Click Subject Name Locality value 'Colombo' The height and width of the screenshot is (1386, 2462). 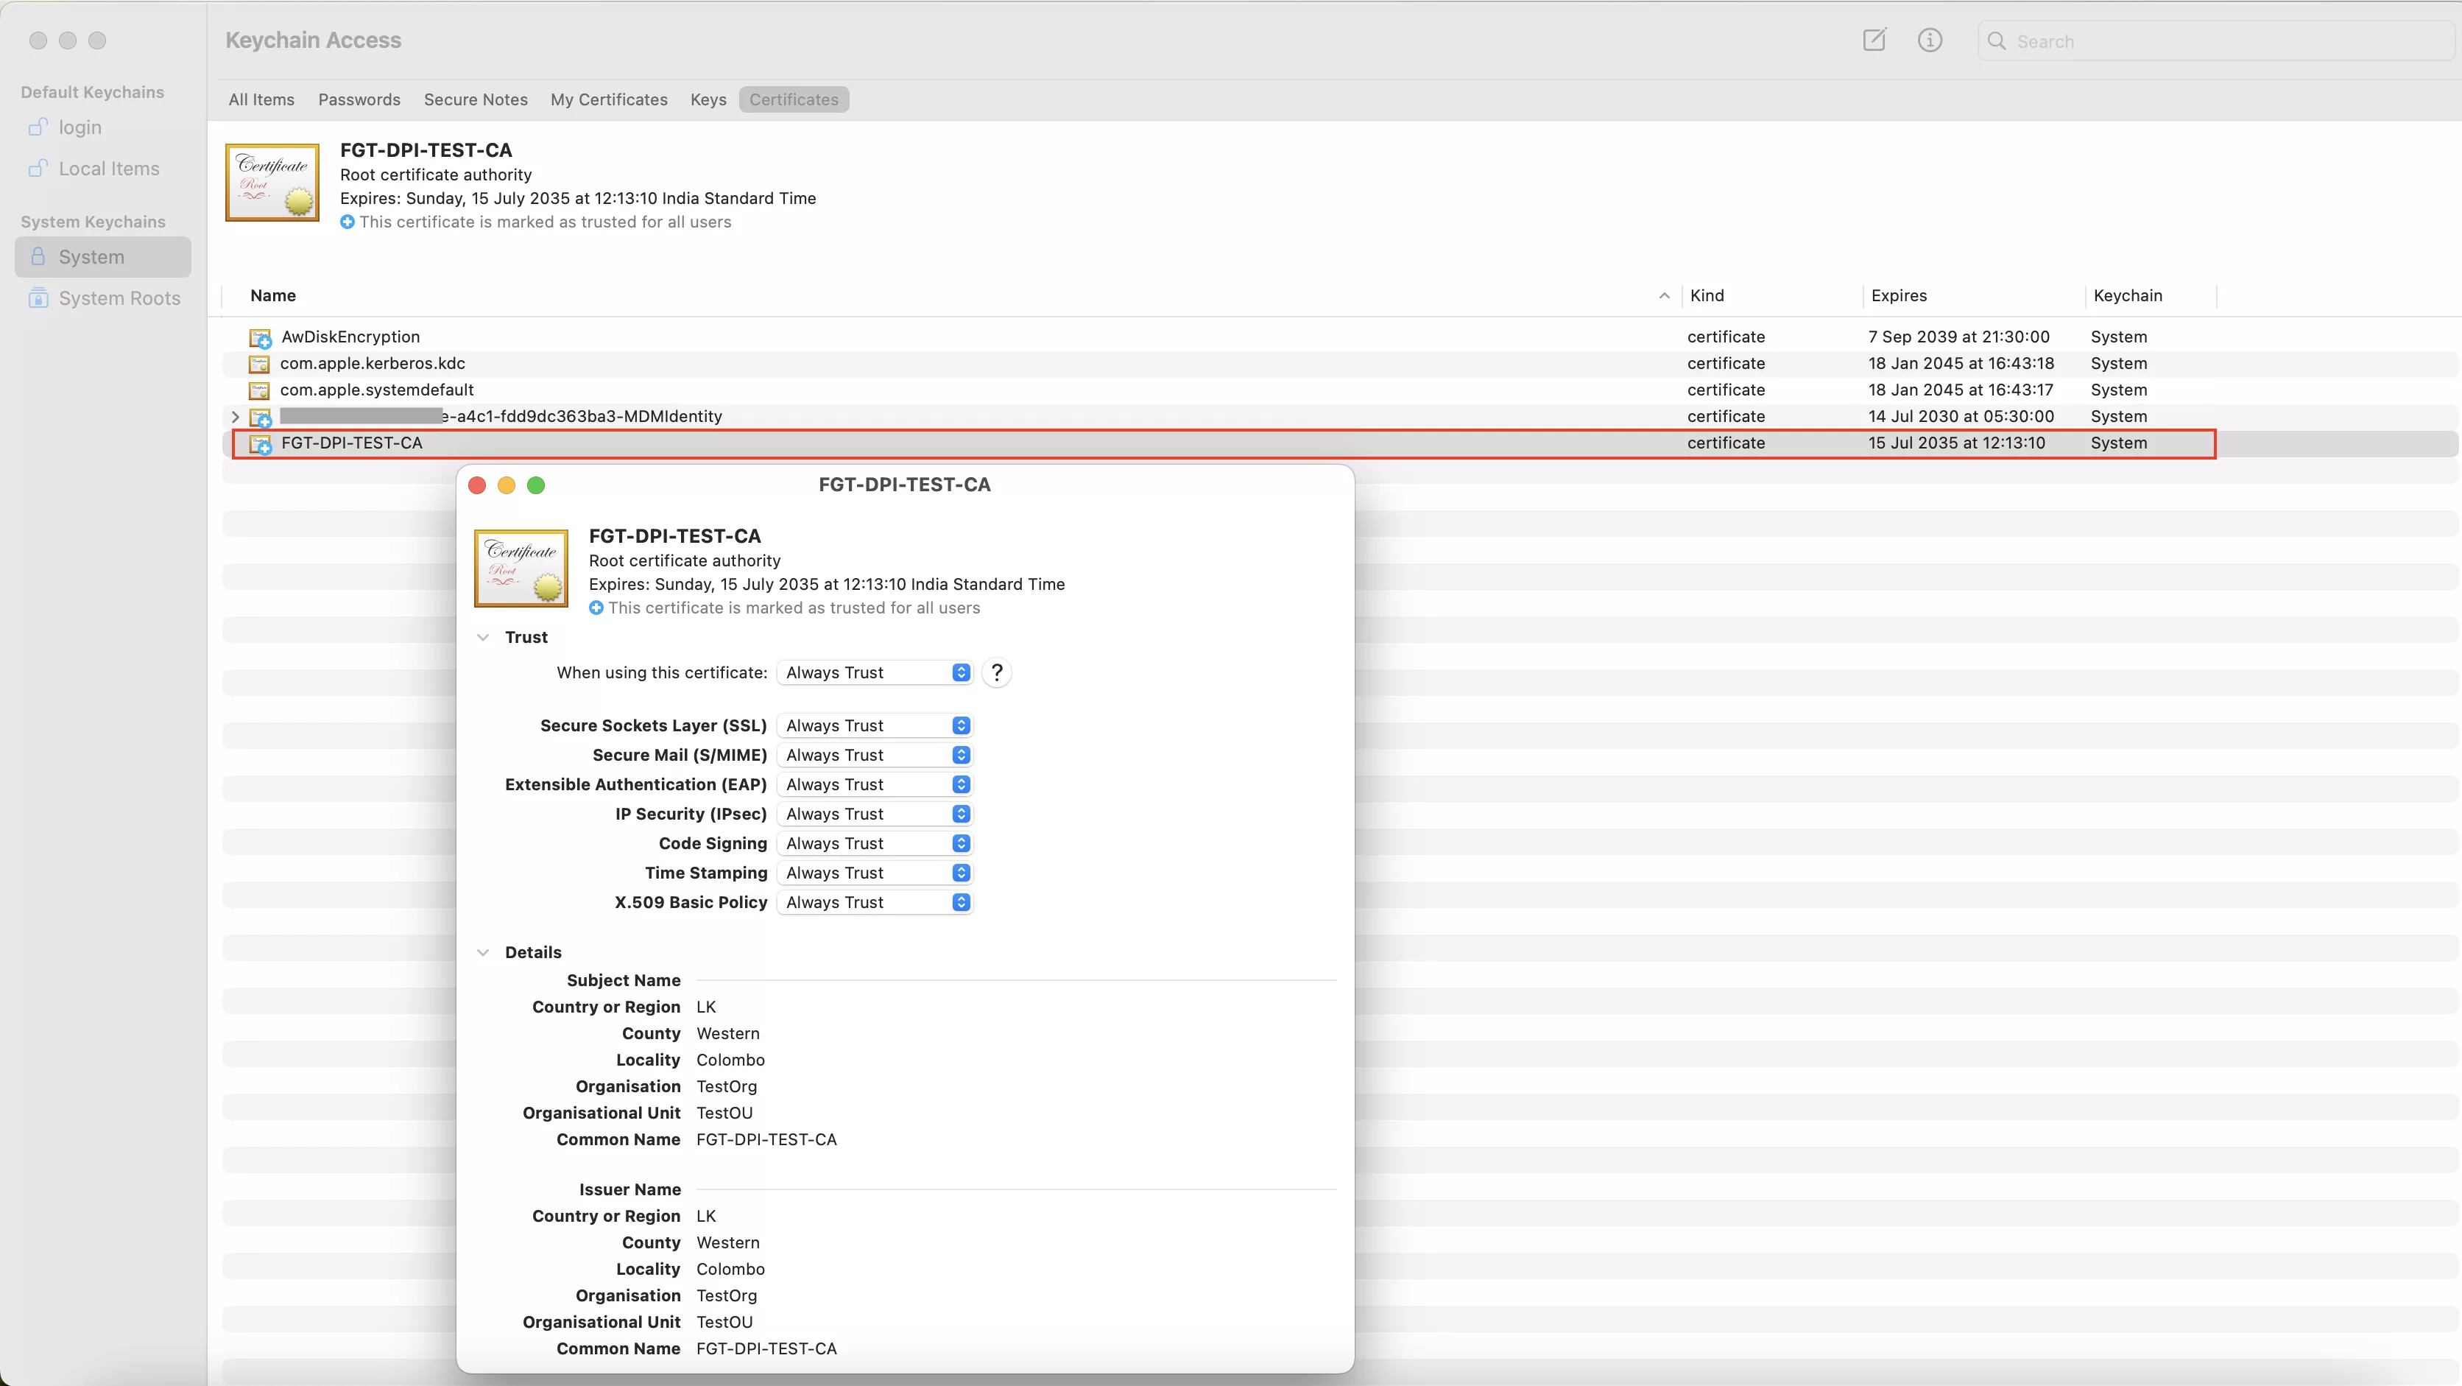(730, 1060)
